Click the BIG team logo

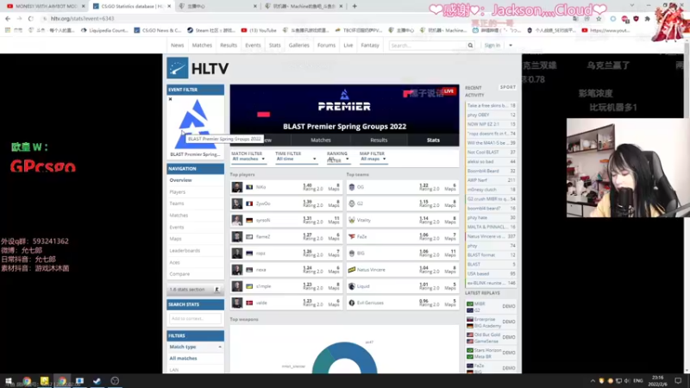click(x=352, y=253)
